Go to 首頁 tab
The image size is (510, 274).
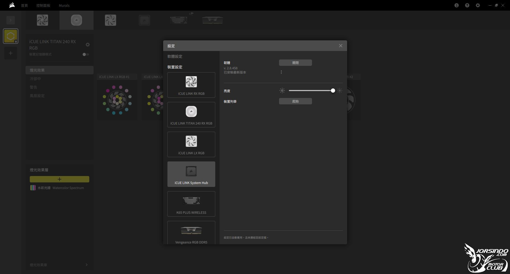coord(24,6)
